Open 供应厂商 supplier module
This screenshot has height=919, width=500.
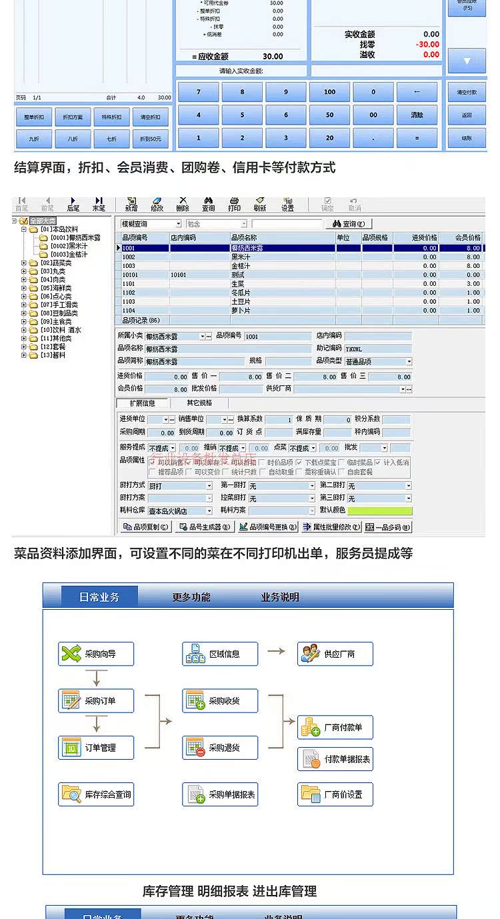[x=335, y=654]
